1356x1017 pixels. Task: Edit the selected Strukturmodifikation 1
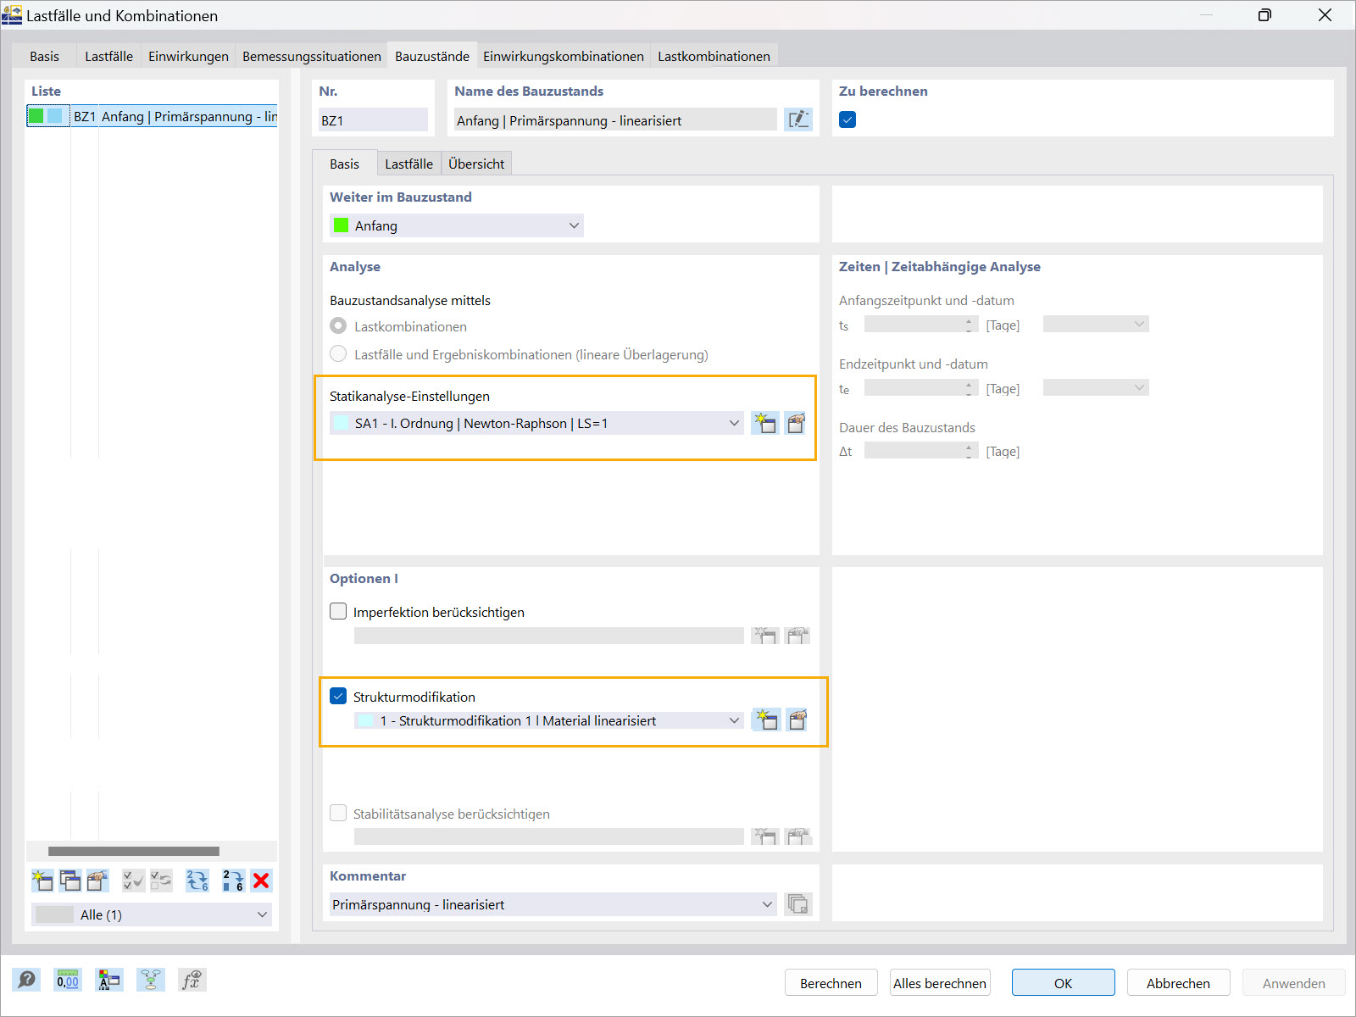[797, 720]
